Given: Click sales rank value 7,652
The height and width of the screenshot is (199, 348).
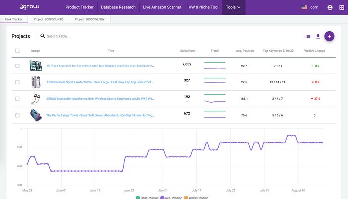Looking at the screenshot, I should coord(187,64).
